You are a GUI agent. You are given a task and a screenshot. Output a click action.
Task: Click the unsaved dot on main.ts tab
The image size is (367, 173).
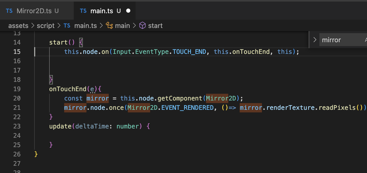point(128,11)
